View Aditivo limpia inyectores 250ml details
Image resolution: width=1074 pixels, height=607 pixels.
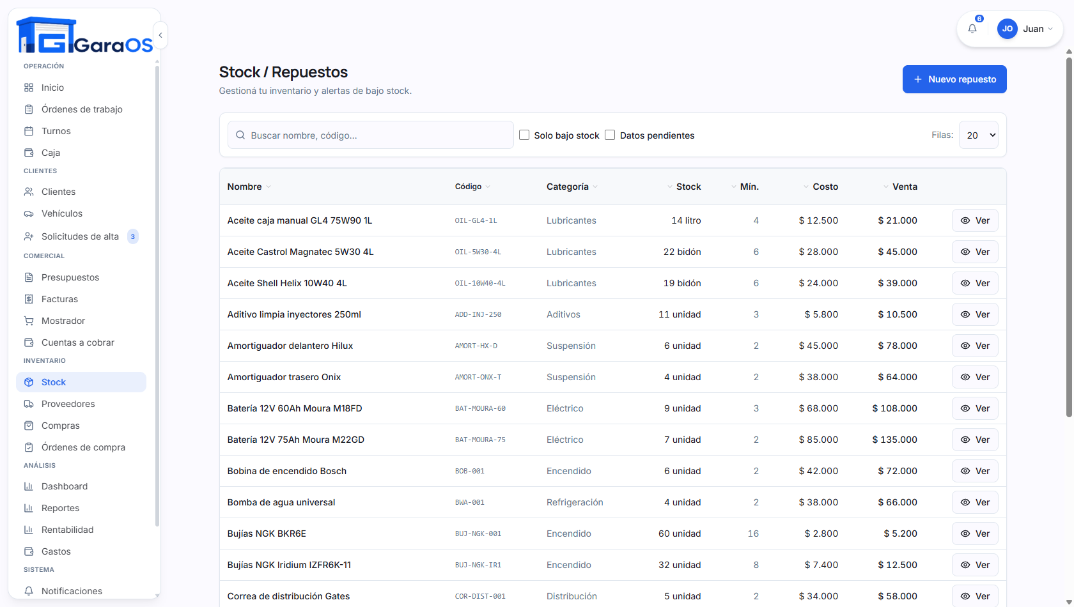[x=975, y=314]
